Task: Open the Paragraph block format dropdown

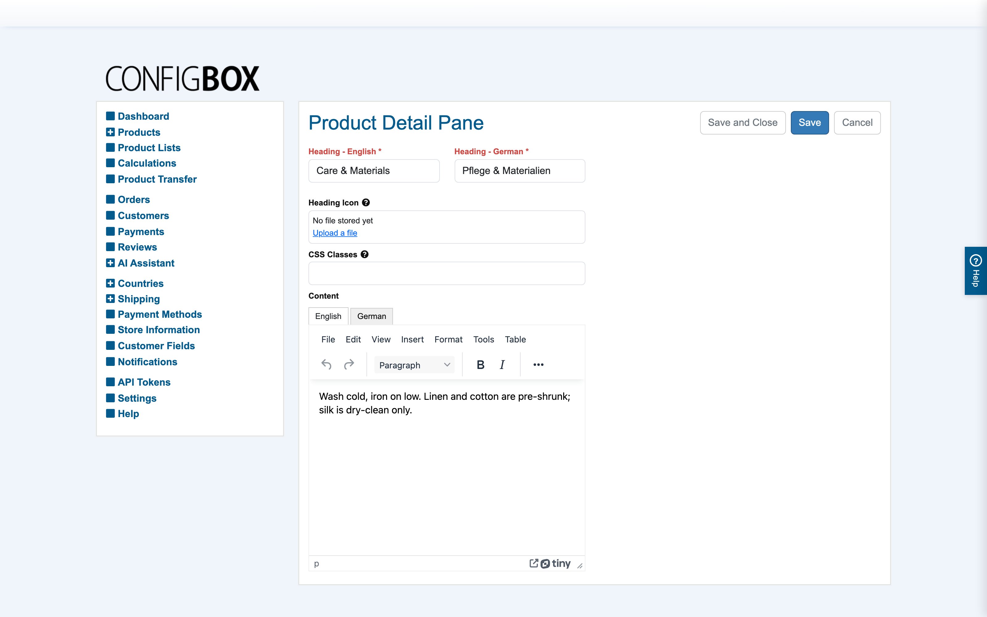Action: click(414, 365)
